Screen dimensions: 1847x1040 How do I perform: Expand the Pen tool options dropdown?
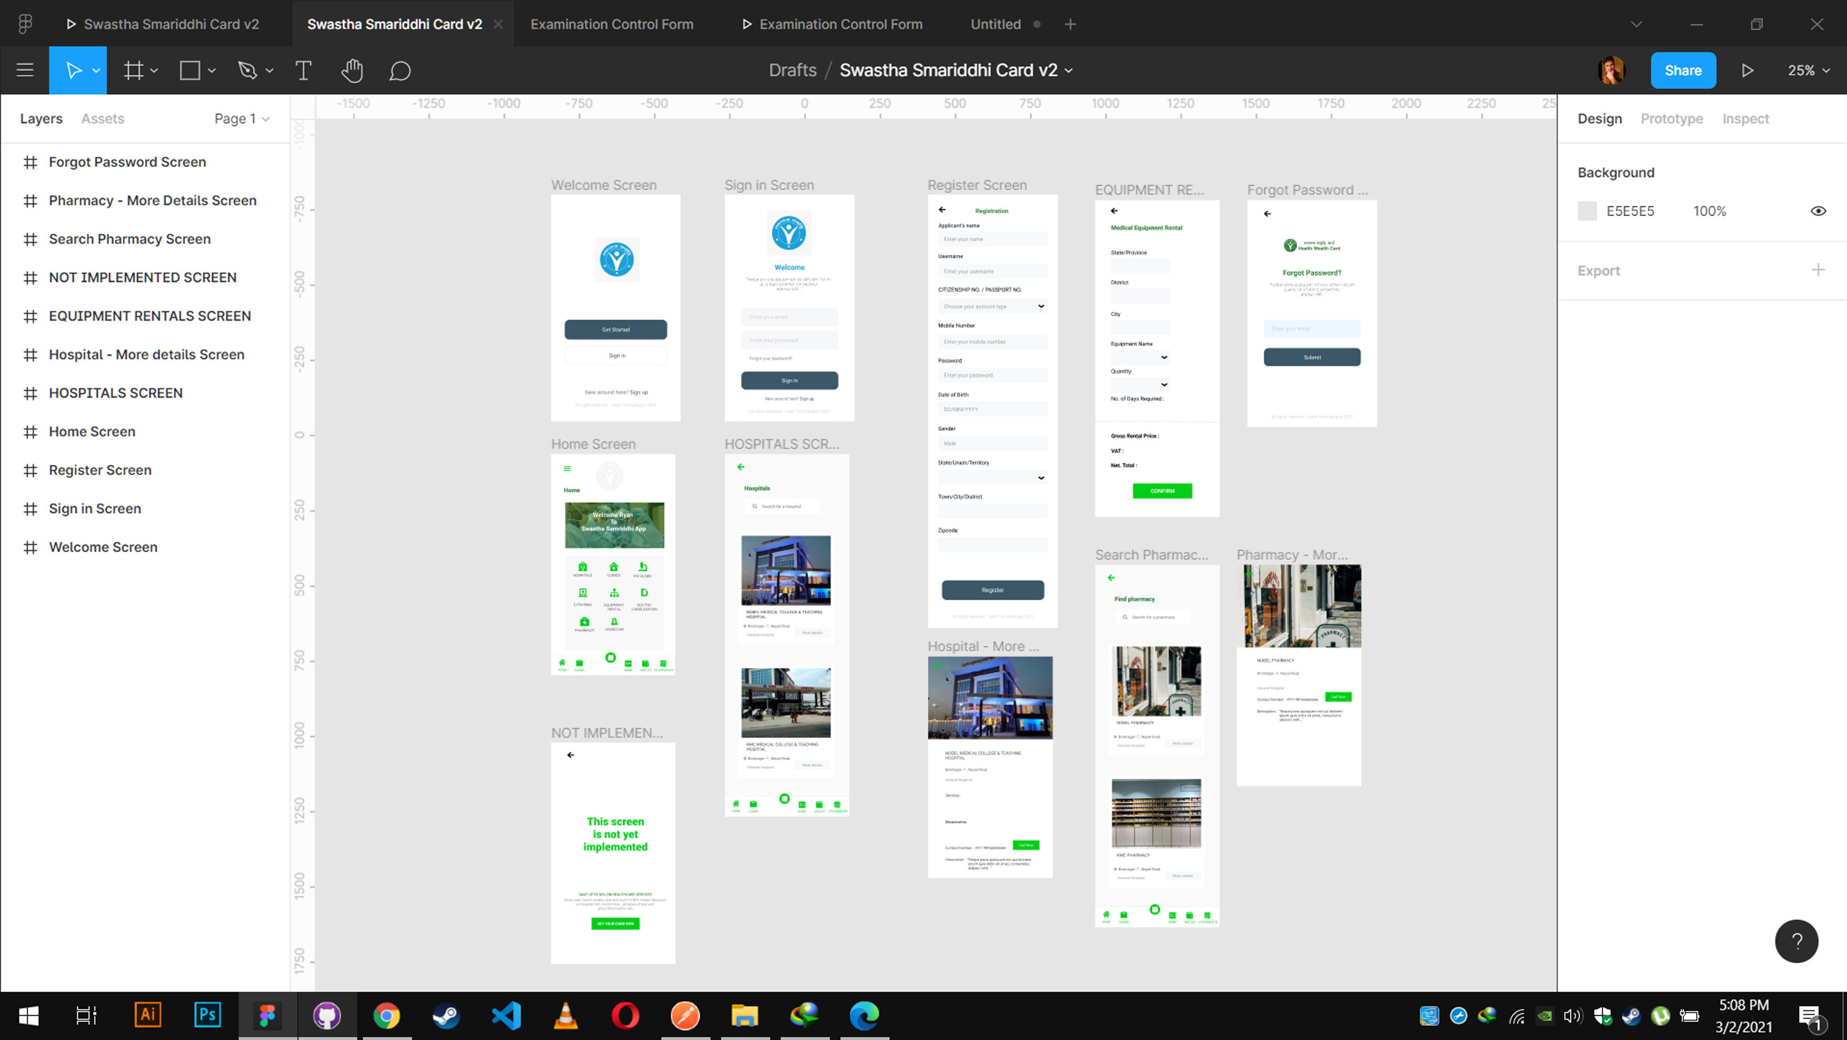[x=270, y=70]
